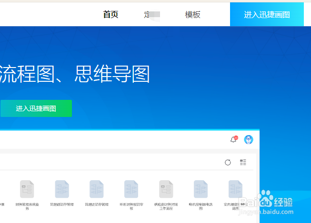Select the 供应商财务对账工作流程 file name text
The image size is (311, 223).
[x=166, y=206]
